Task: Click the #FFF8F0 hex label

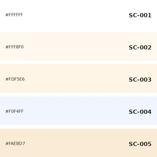Action: [14, 47]
